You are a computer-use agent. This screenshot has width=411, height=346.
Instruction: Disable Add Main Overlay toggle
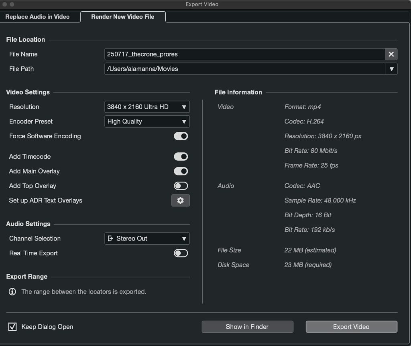pos(181,171)
